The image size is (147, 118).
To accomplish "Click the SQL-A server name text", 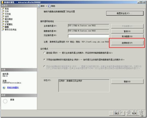I will (x=5, y=76).
